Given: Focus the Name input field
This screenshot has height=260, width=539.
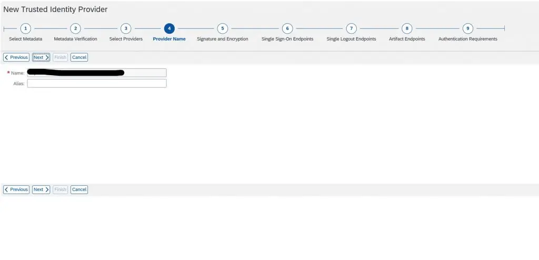Looking at the screenshot, I should [97, 73].
